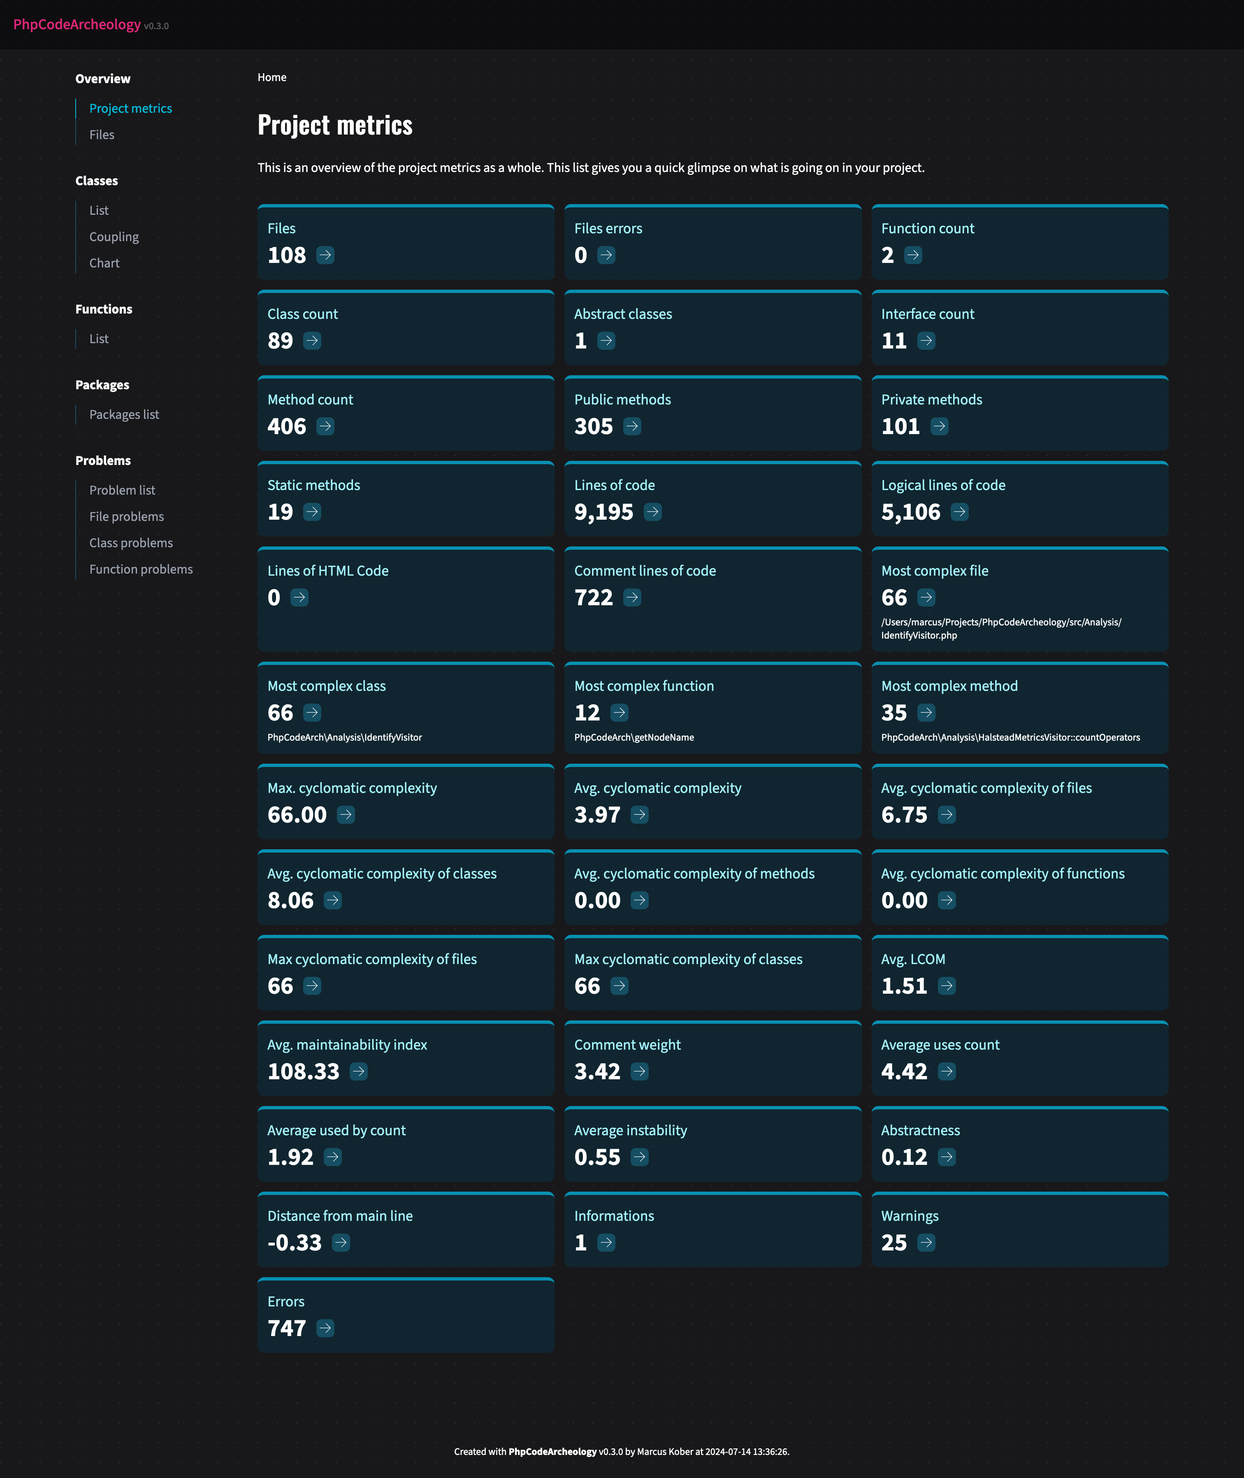Screen dimensions: 1244x1478
Task: Click the arrow icon next to Errors 747
Action: tap(325, 1328)
